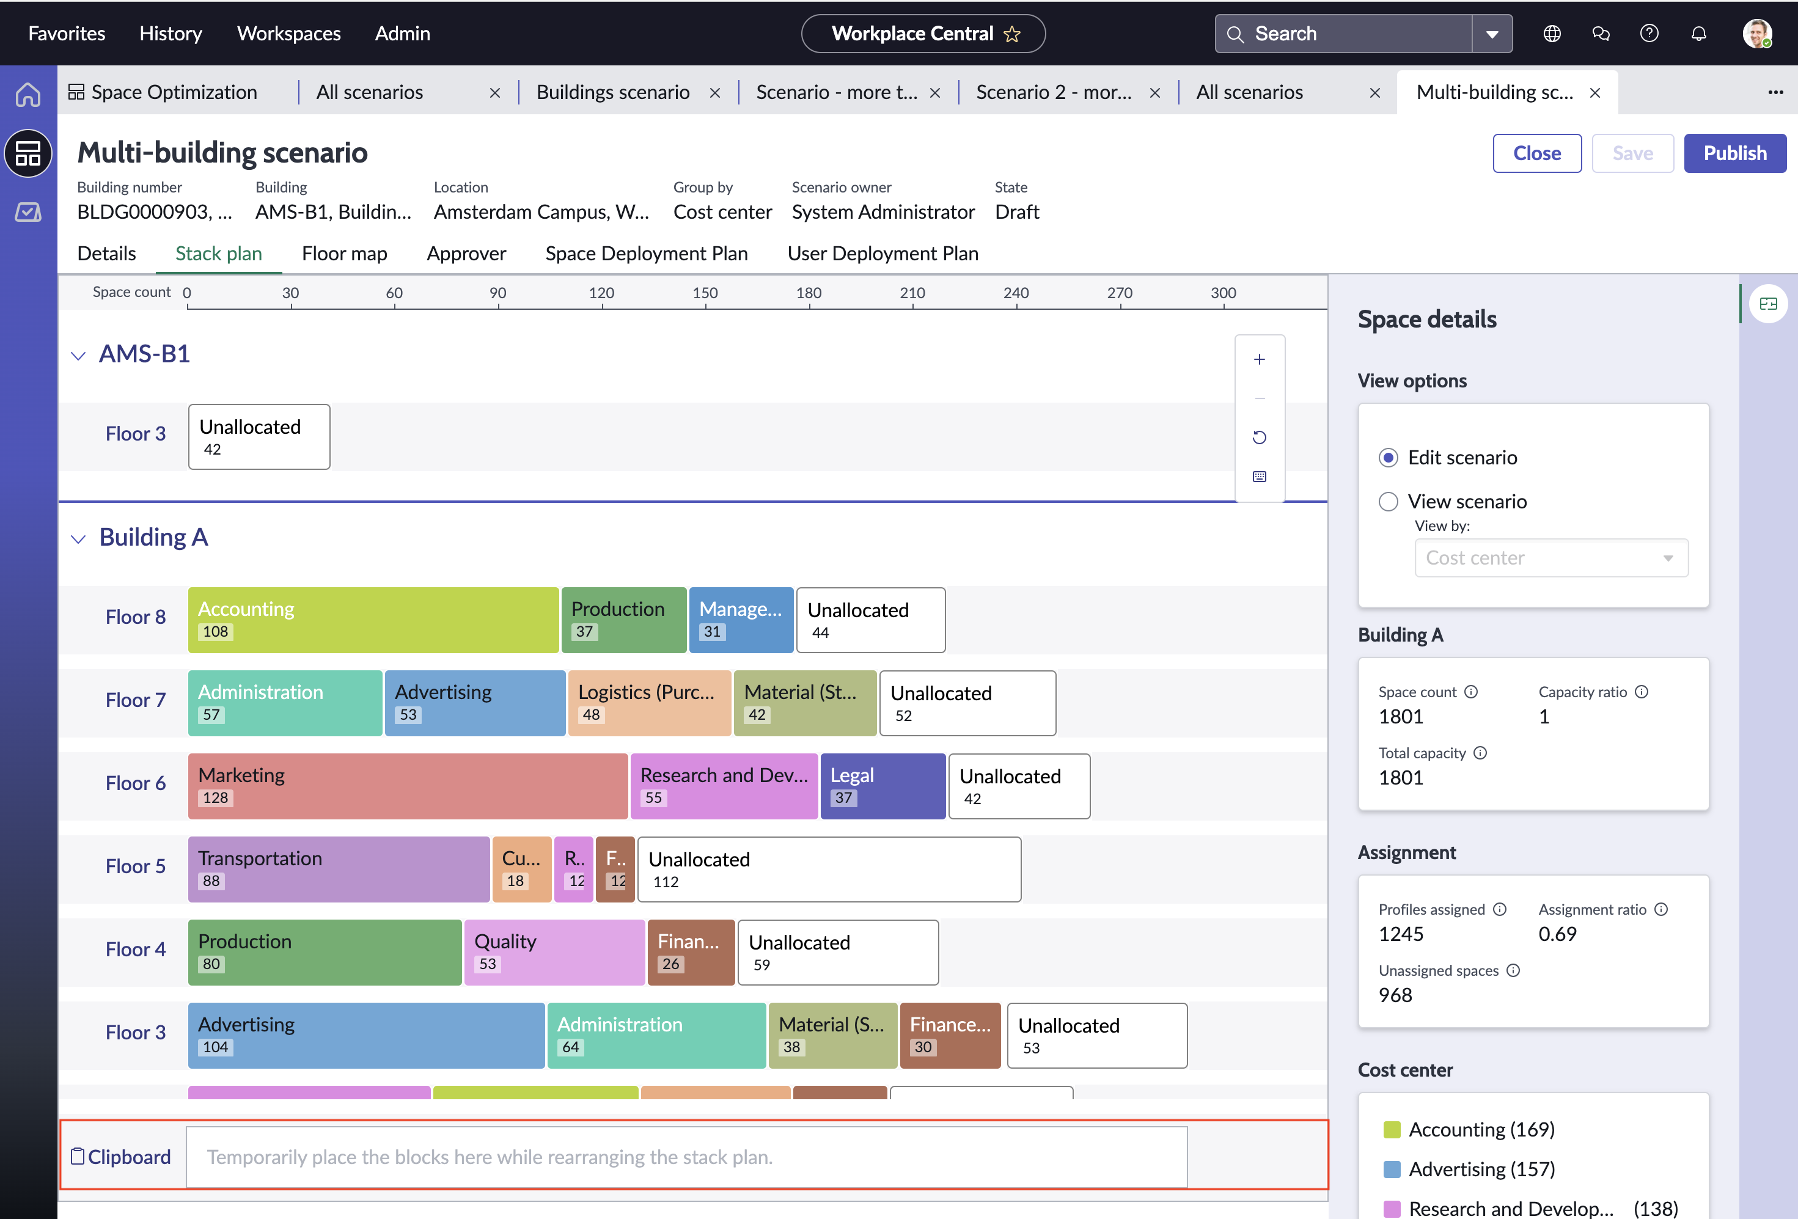This screenshot has width=1798, height=1219.
Task: Click the Accounting green color swatch
Action: tap(1392, 1129)
